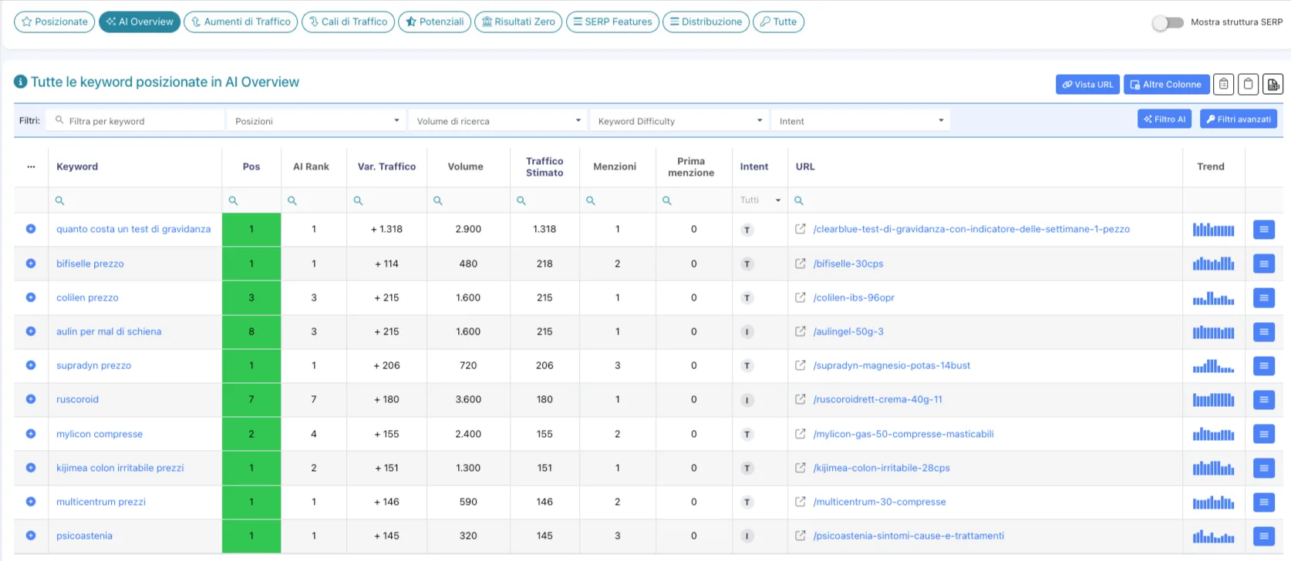
Task: Expand the mylicon compresse row
Action: pyautogui.click(x=31, y=434)
